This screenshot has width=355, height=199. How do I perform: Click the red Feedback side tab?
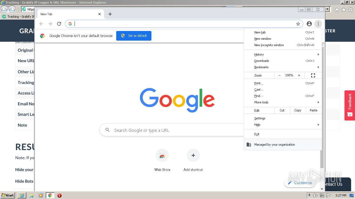[x=350, y=105]
